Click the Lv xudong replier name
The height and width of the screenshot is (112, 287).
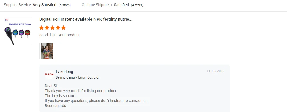click(x=64, y=72)
